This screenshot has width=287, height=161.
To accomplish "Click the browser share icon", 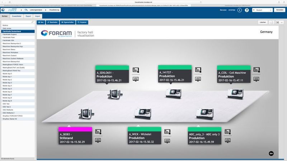I will [x=279, y=2].
